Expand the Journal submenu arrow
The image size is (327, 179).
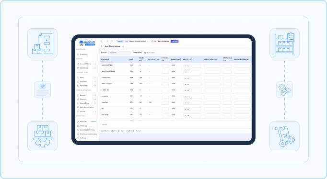(x=95, y=112)
